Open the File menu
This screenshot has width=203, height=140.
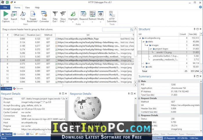click(x=5, y=7)
